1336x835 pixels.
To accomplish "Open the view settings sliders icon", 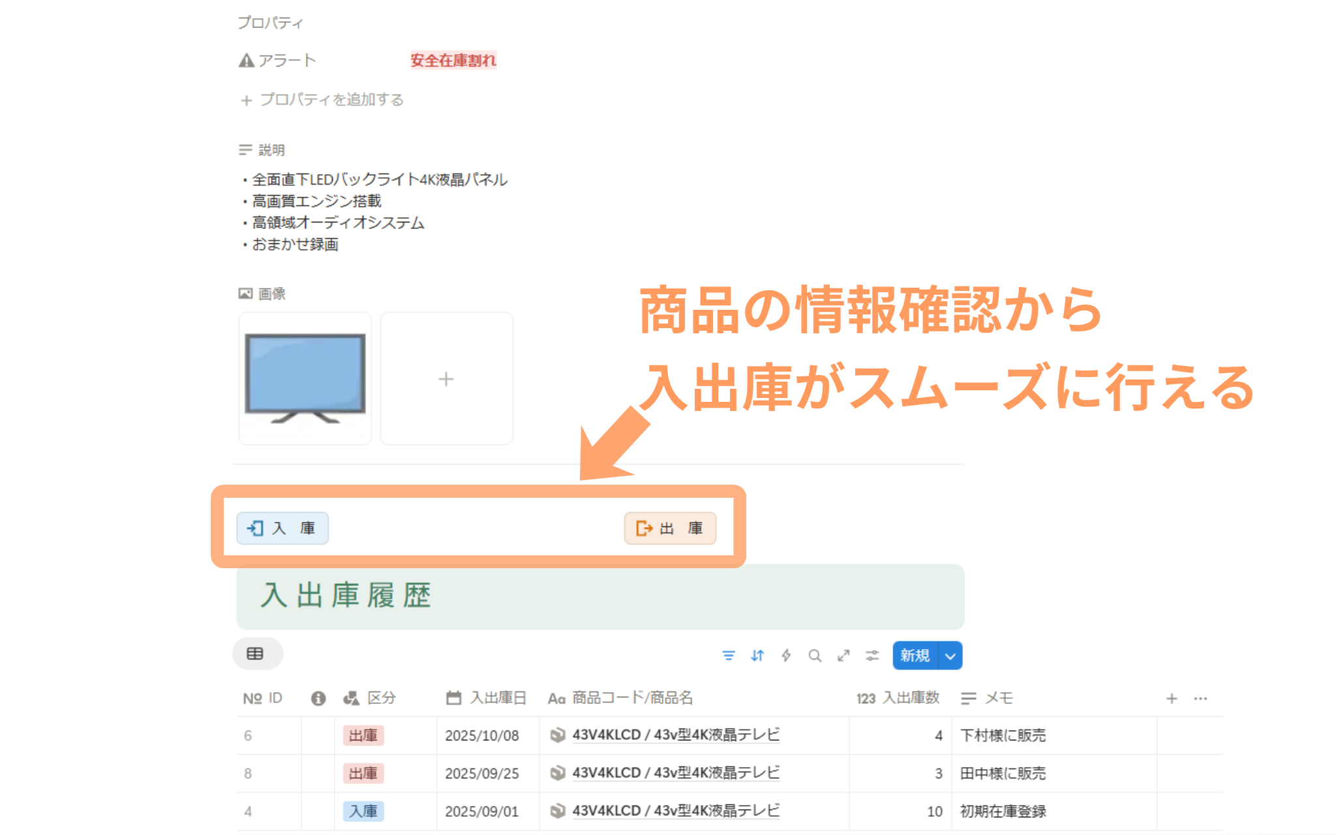I will tap(872, 656).
